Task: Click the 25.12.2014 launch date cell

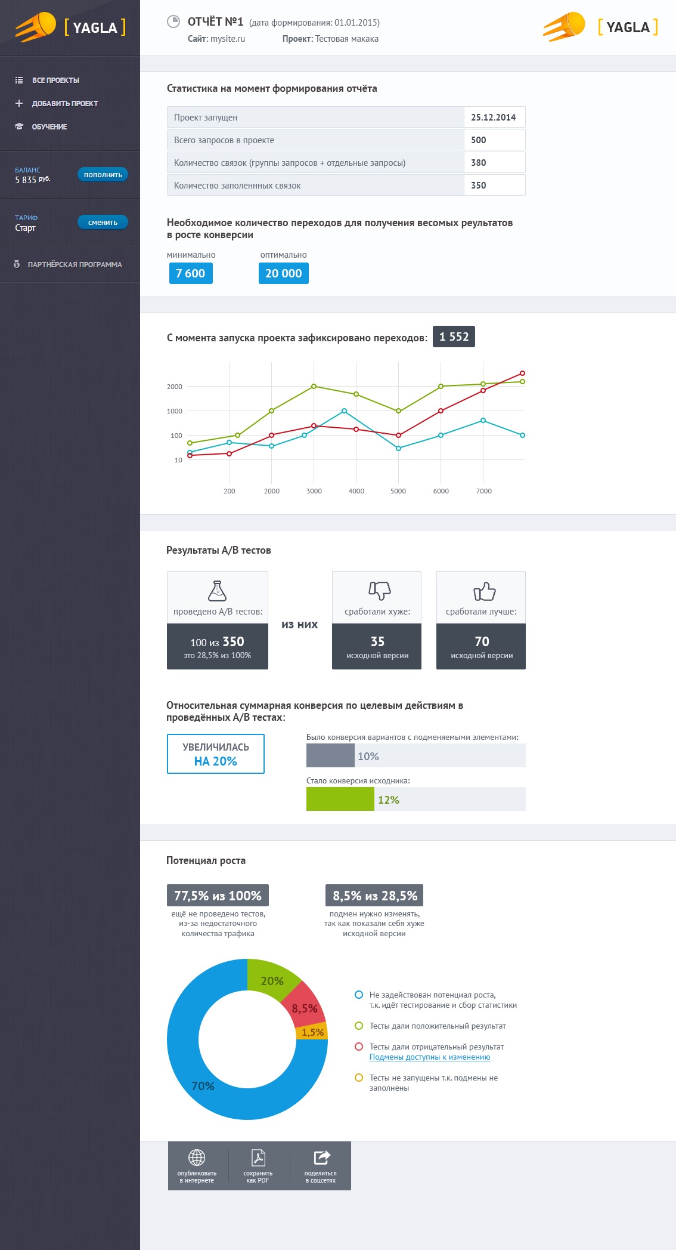Action: (494, 117)
